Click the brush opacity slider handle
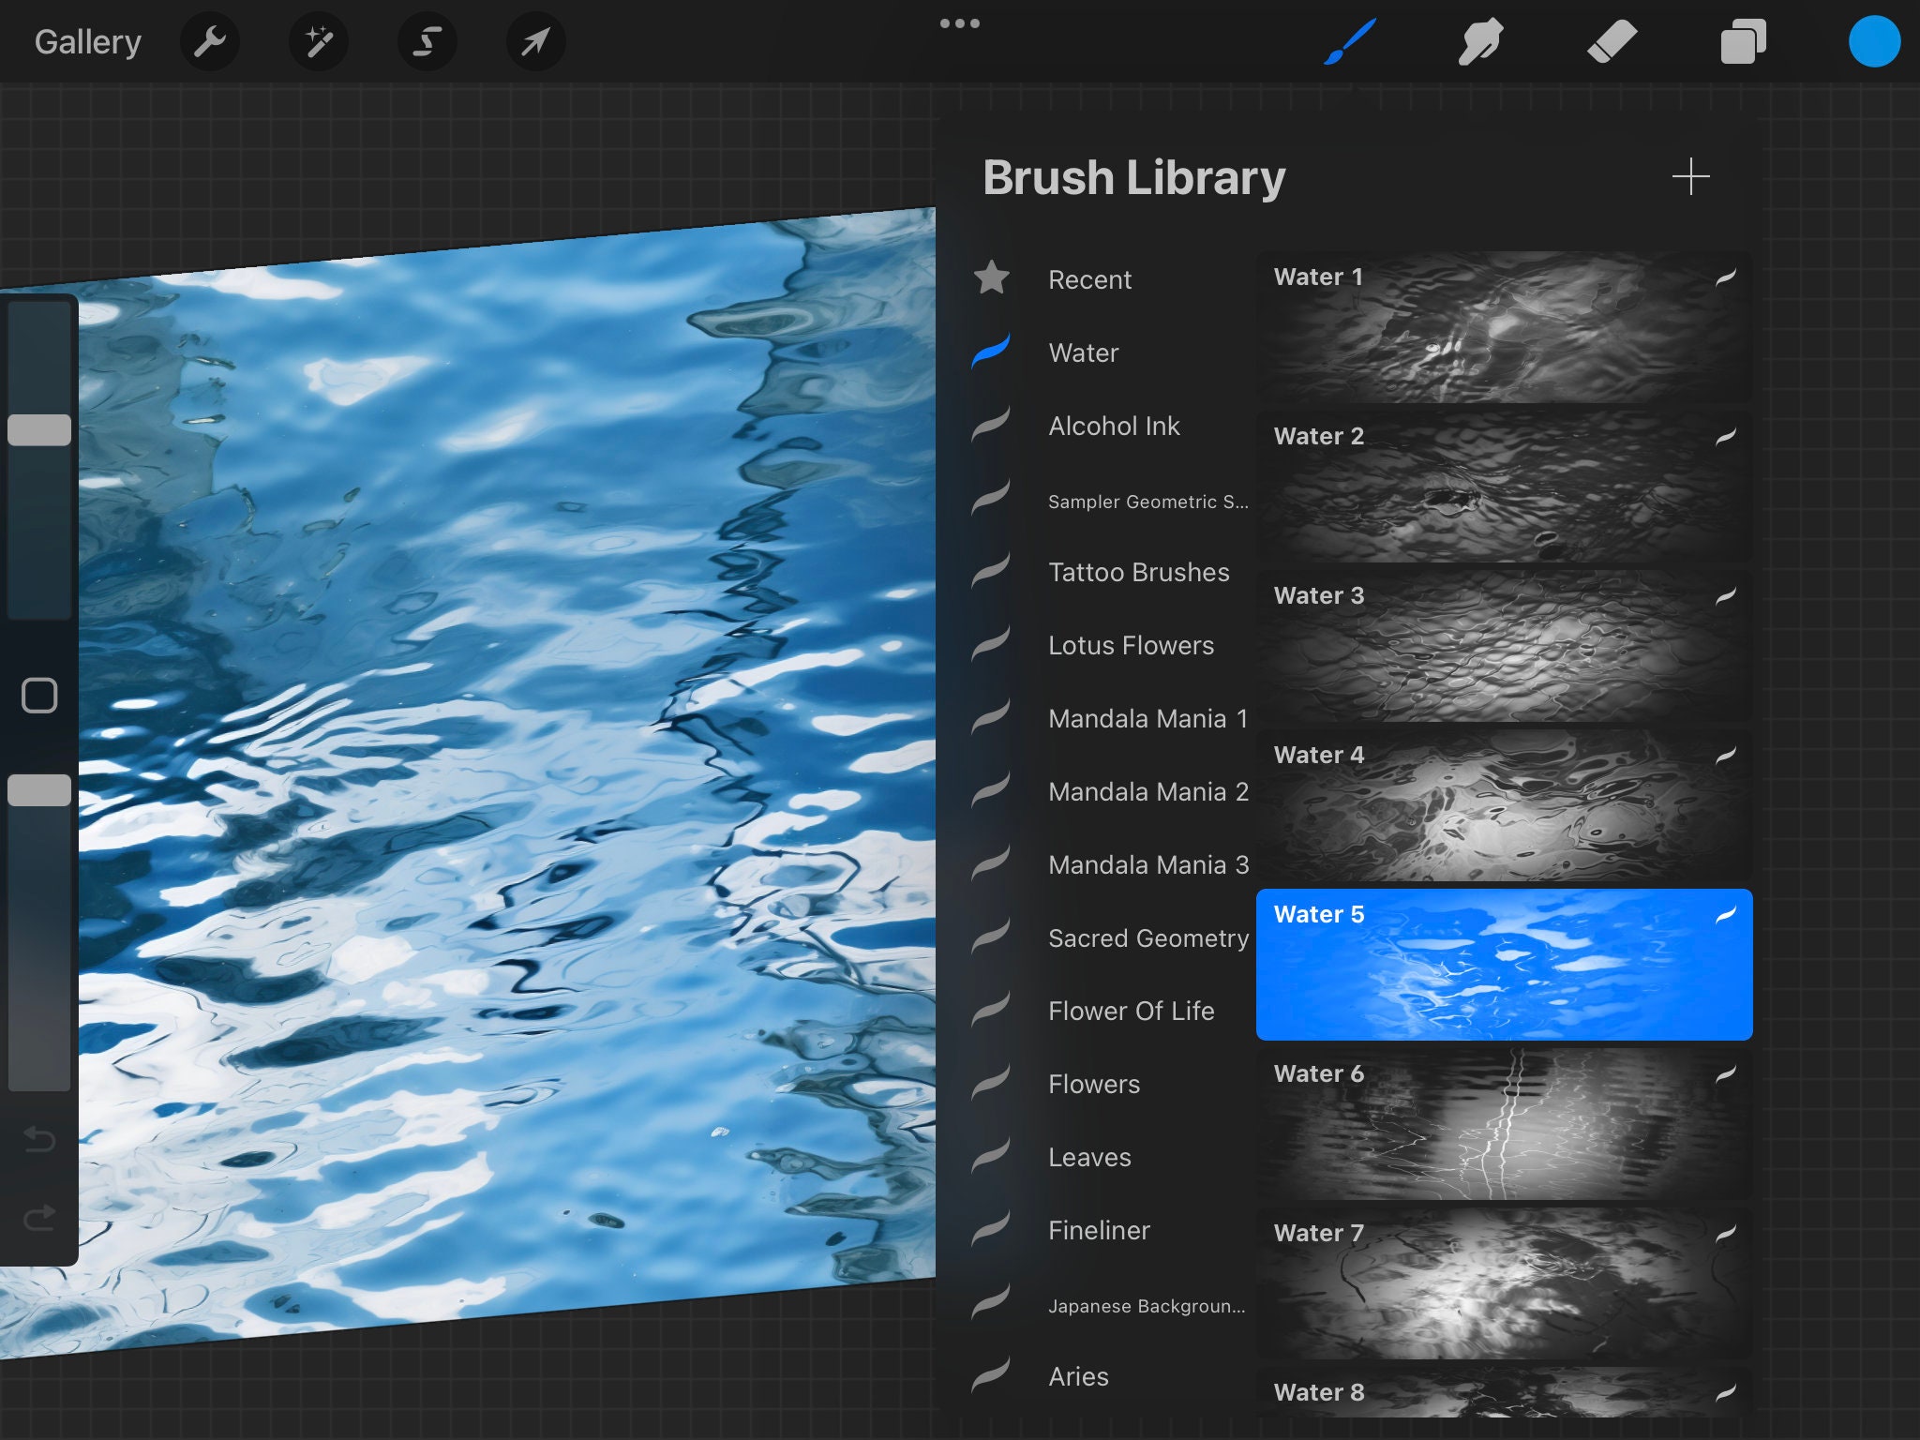This screenshot has width=1920, height=1440. (39, 790)
